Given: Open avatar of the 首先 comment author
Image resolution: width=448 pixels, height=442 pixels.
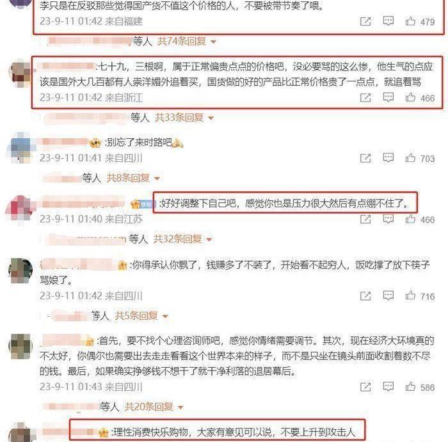Looking at the screenshot, I should point(20,347).
